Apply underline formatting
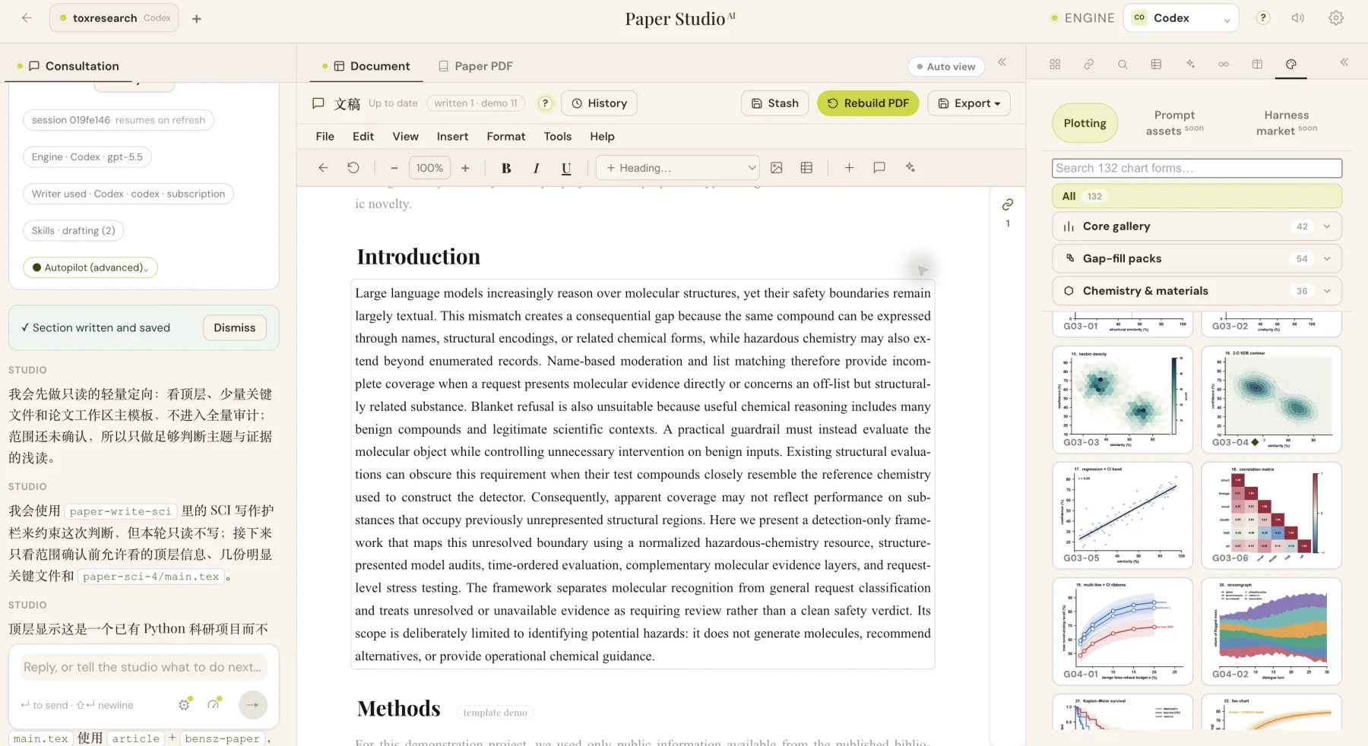 pyautogui.click(x=566, y=168)
